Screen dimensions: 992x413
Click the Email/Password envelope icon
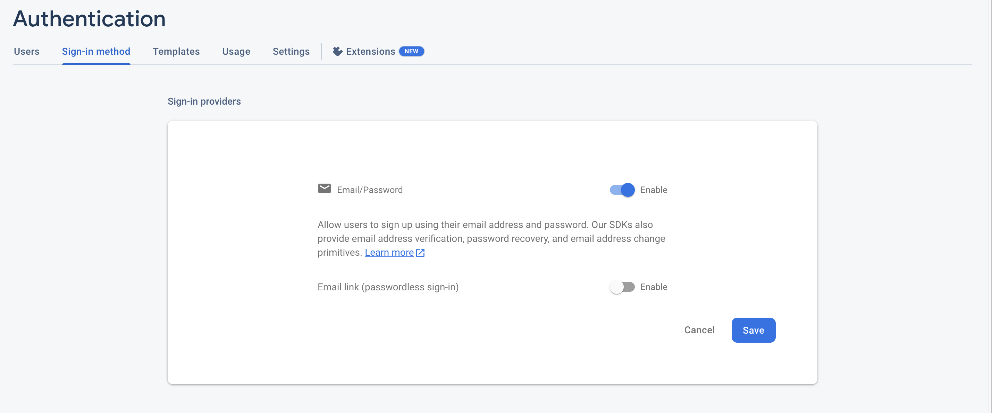click(324, 188)
